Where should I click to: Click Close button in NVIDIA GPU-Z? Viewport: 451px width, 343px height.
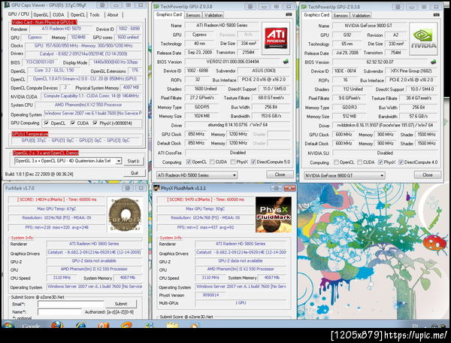428,175
